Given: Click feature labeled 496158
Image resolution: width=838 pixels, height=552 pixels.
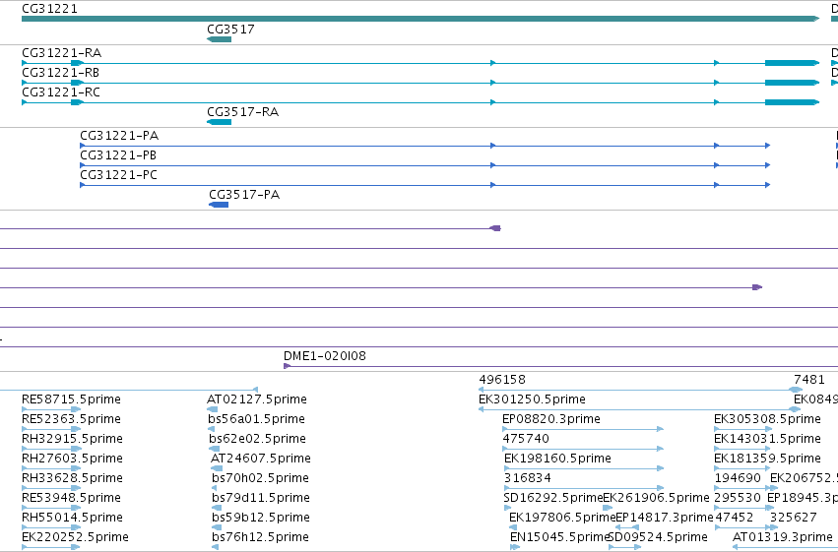Looking at the screenshot, I should [502, 380].
